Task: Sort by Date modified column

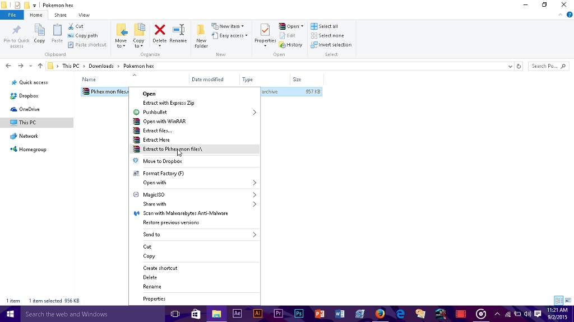Action: click(207, 80)
